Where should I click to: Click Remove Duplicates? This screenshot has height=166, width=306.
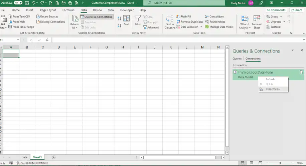190,22
